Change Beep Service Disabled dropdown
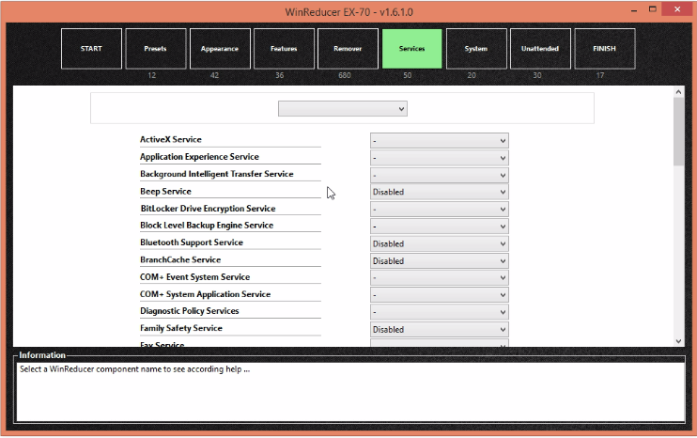697x438 pixels. (440, 192)
